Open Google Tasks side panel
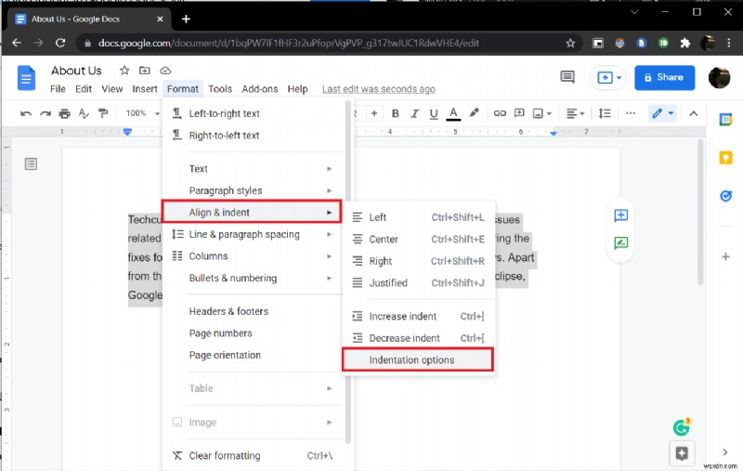The height and width of the screenshot is (471, 743). (725, 195)
